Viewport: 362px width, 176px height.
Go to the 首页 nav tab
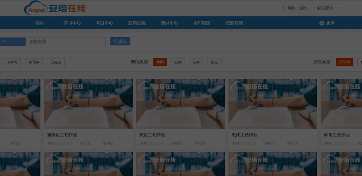tap(40, 23)
